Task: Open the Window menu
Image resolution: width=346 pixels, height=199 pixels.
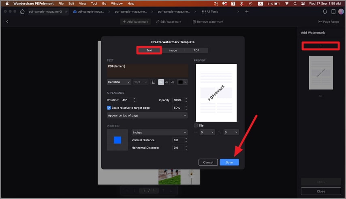Action: coord(117,4)
